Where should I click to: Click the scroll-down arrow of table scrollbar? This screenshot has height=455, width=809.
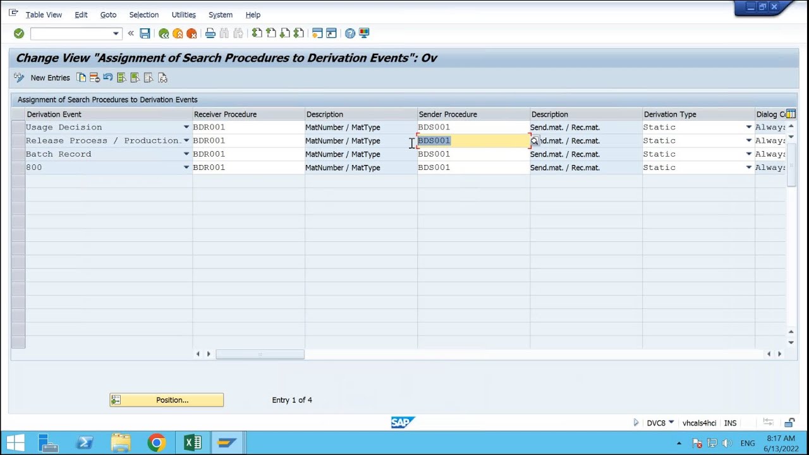791,343
